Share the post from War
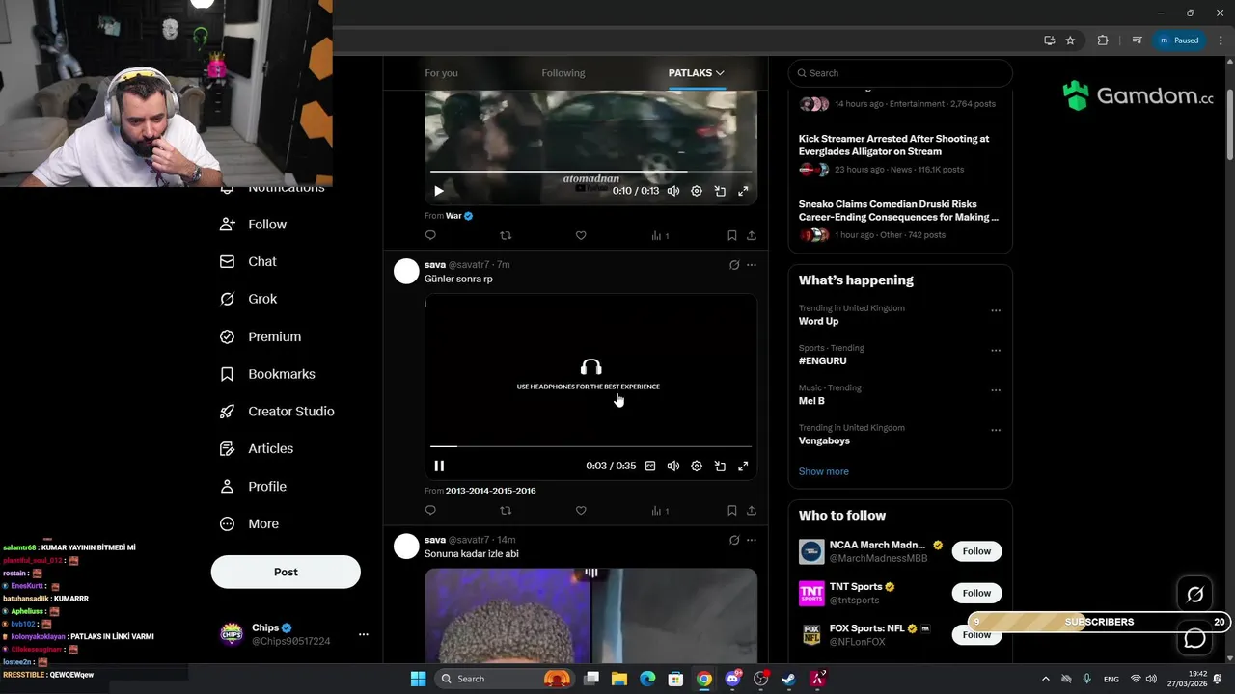Viewport: 1235px width, 694px height. (752, 235)
